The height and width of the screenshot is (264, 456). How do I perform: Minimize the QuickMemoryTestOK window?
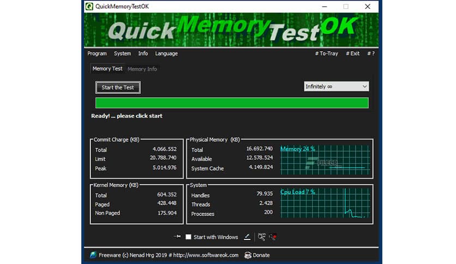coord(325,7)
